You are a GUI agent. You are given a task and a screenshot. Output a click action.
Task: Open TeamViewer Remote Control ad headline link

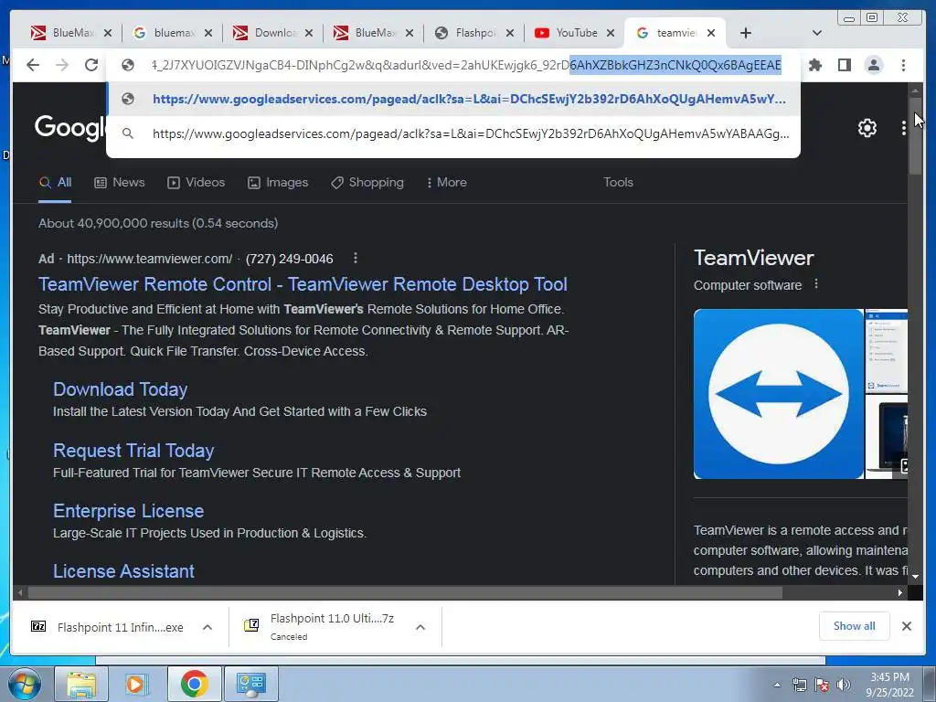pyautogui.click(x=303, y=284)
